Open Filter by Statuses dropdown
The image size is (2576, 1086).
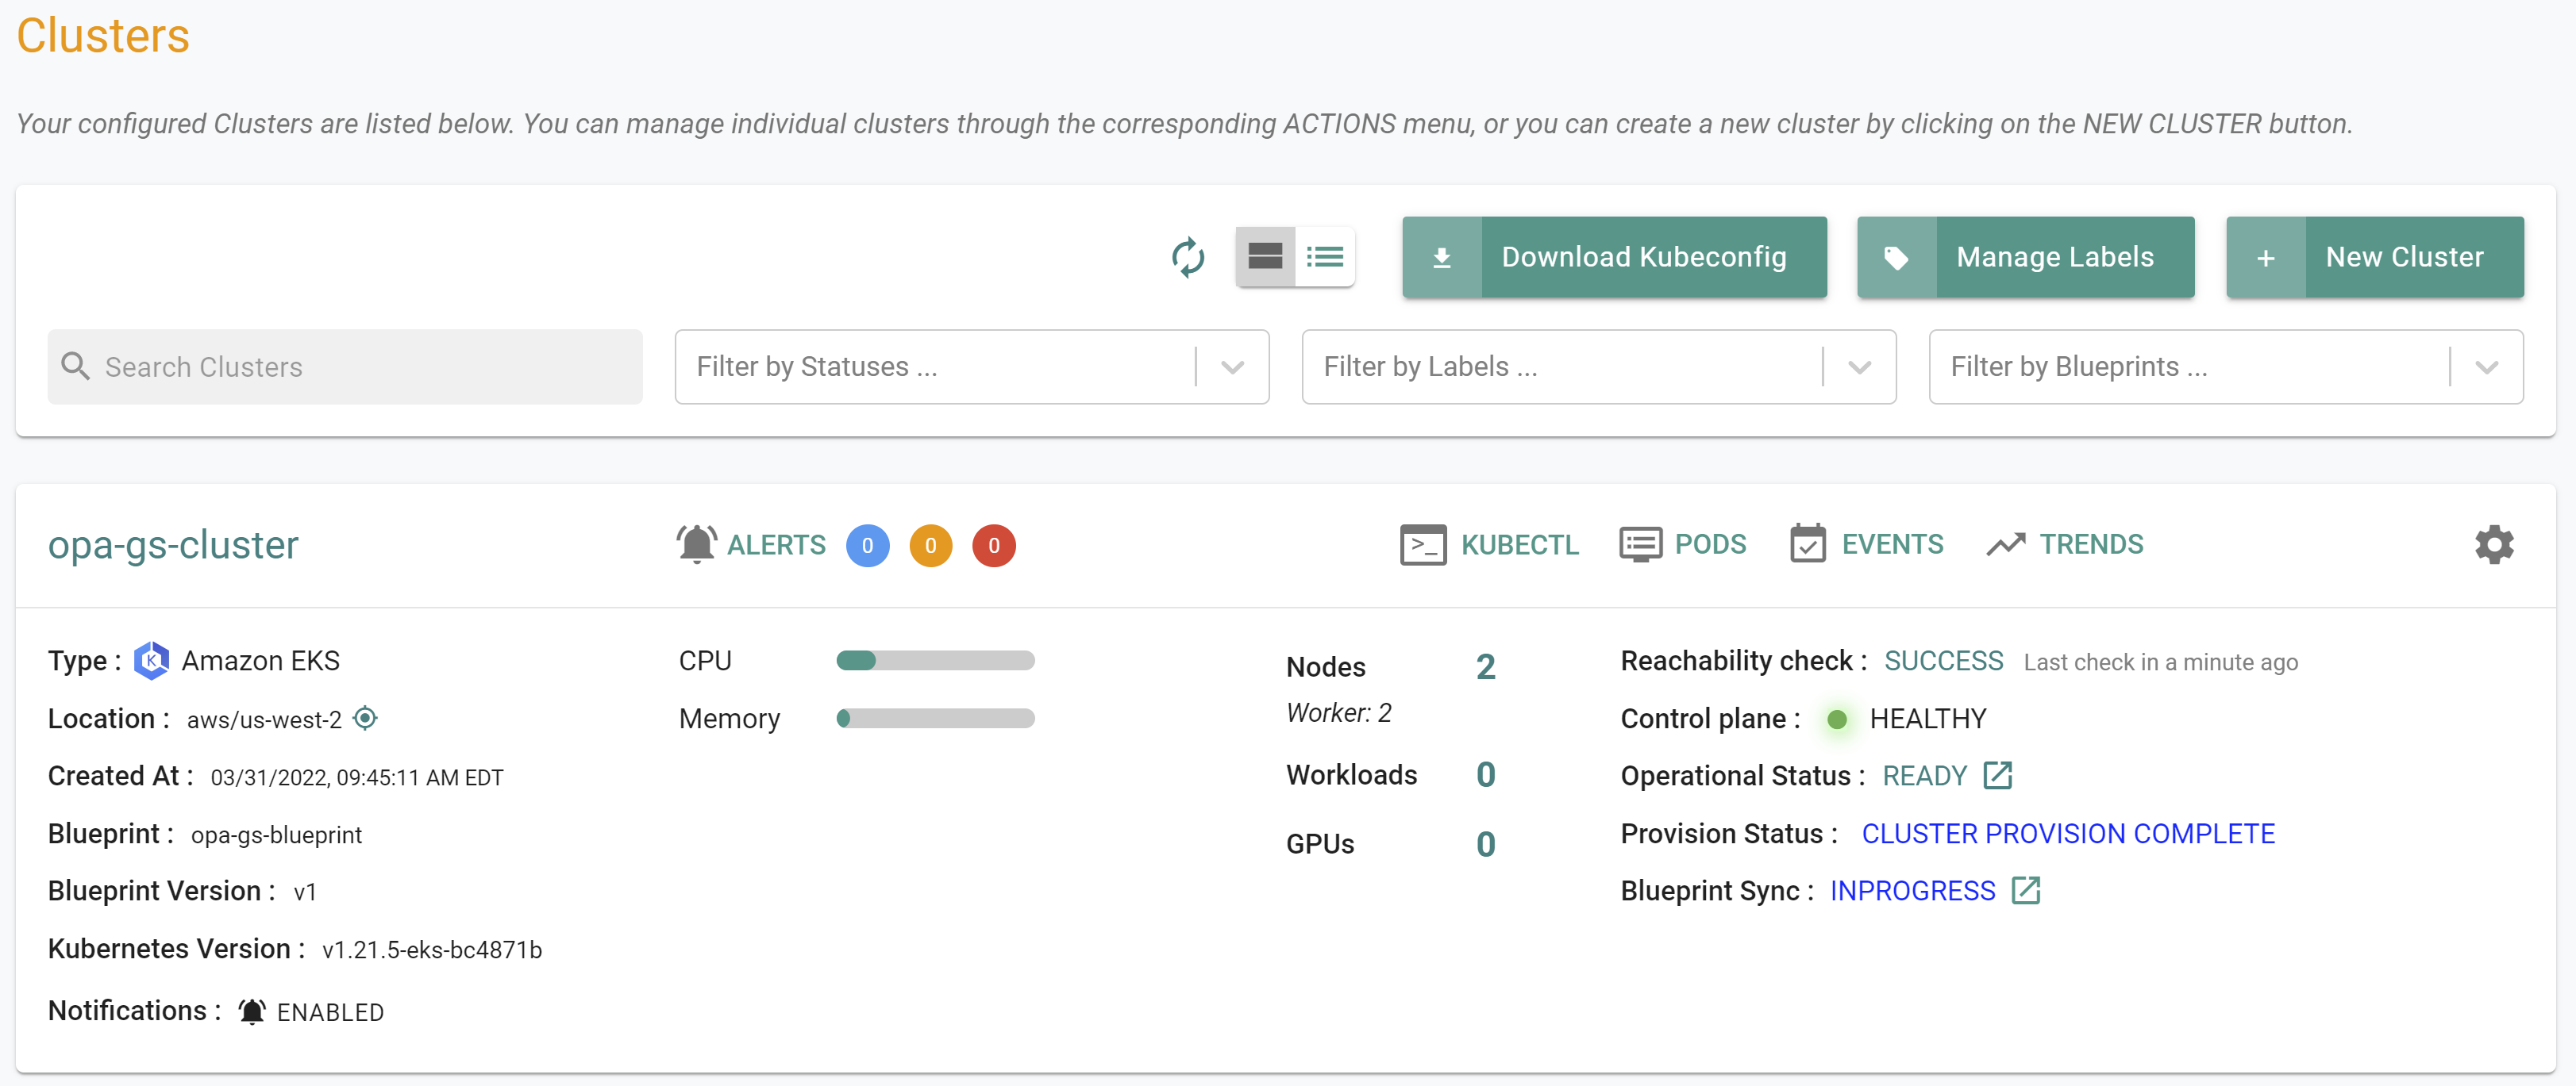click(x=972, y=366)
